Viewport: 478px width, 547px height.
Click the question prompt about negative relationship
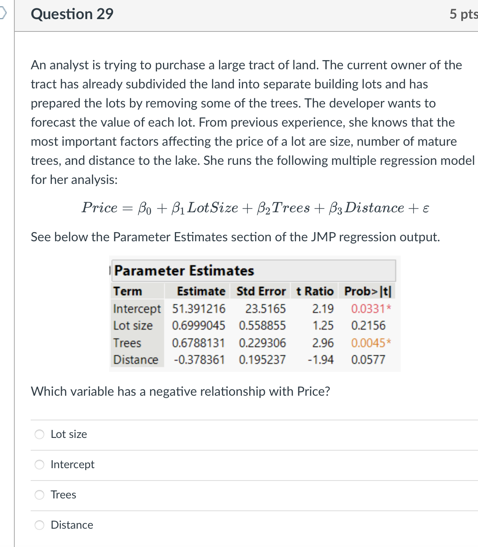180,391
